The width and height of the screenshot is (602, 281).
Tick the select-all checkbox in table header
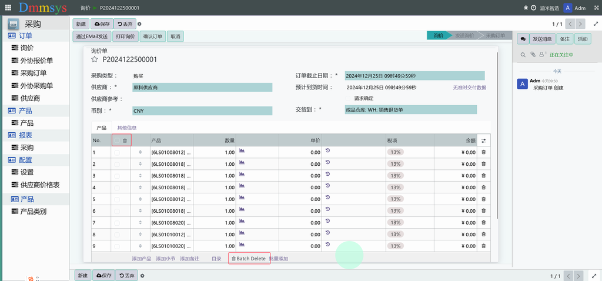(117, 140)
